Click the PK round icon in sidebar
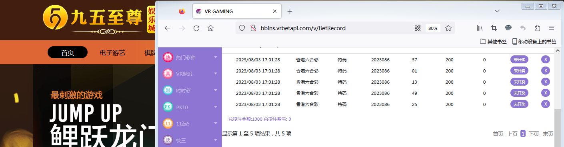Screen dimensions: 564x147 [168, 107]
